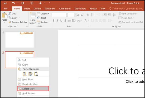Toggle text Shadow
Image resolution: width=145 pixels, height=98 pixels.
click(65, 21)
